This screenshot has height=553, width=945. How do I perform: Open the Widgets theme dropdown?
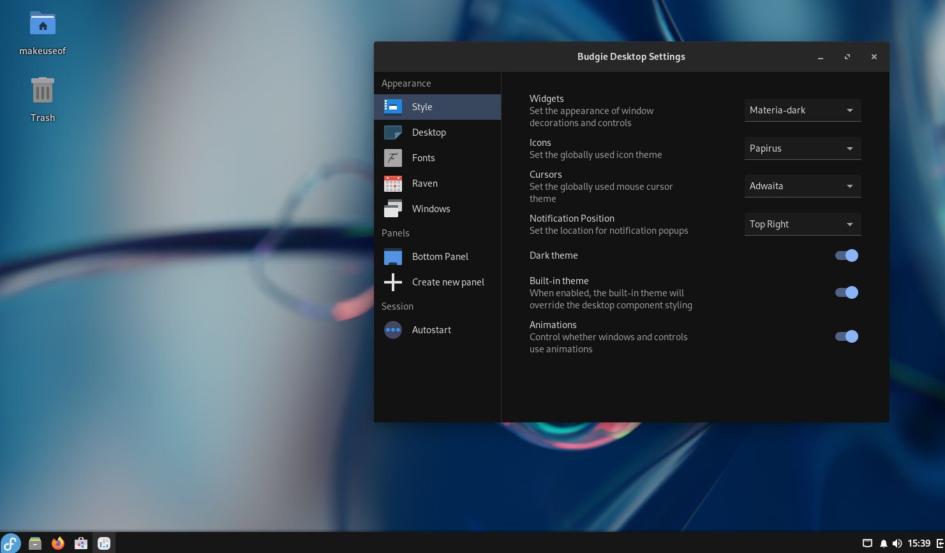[802, 110]
